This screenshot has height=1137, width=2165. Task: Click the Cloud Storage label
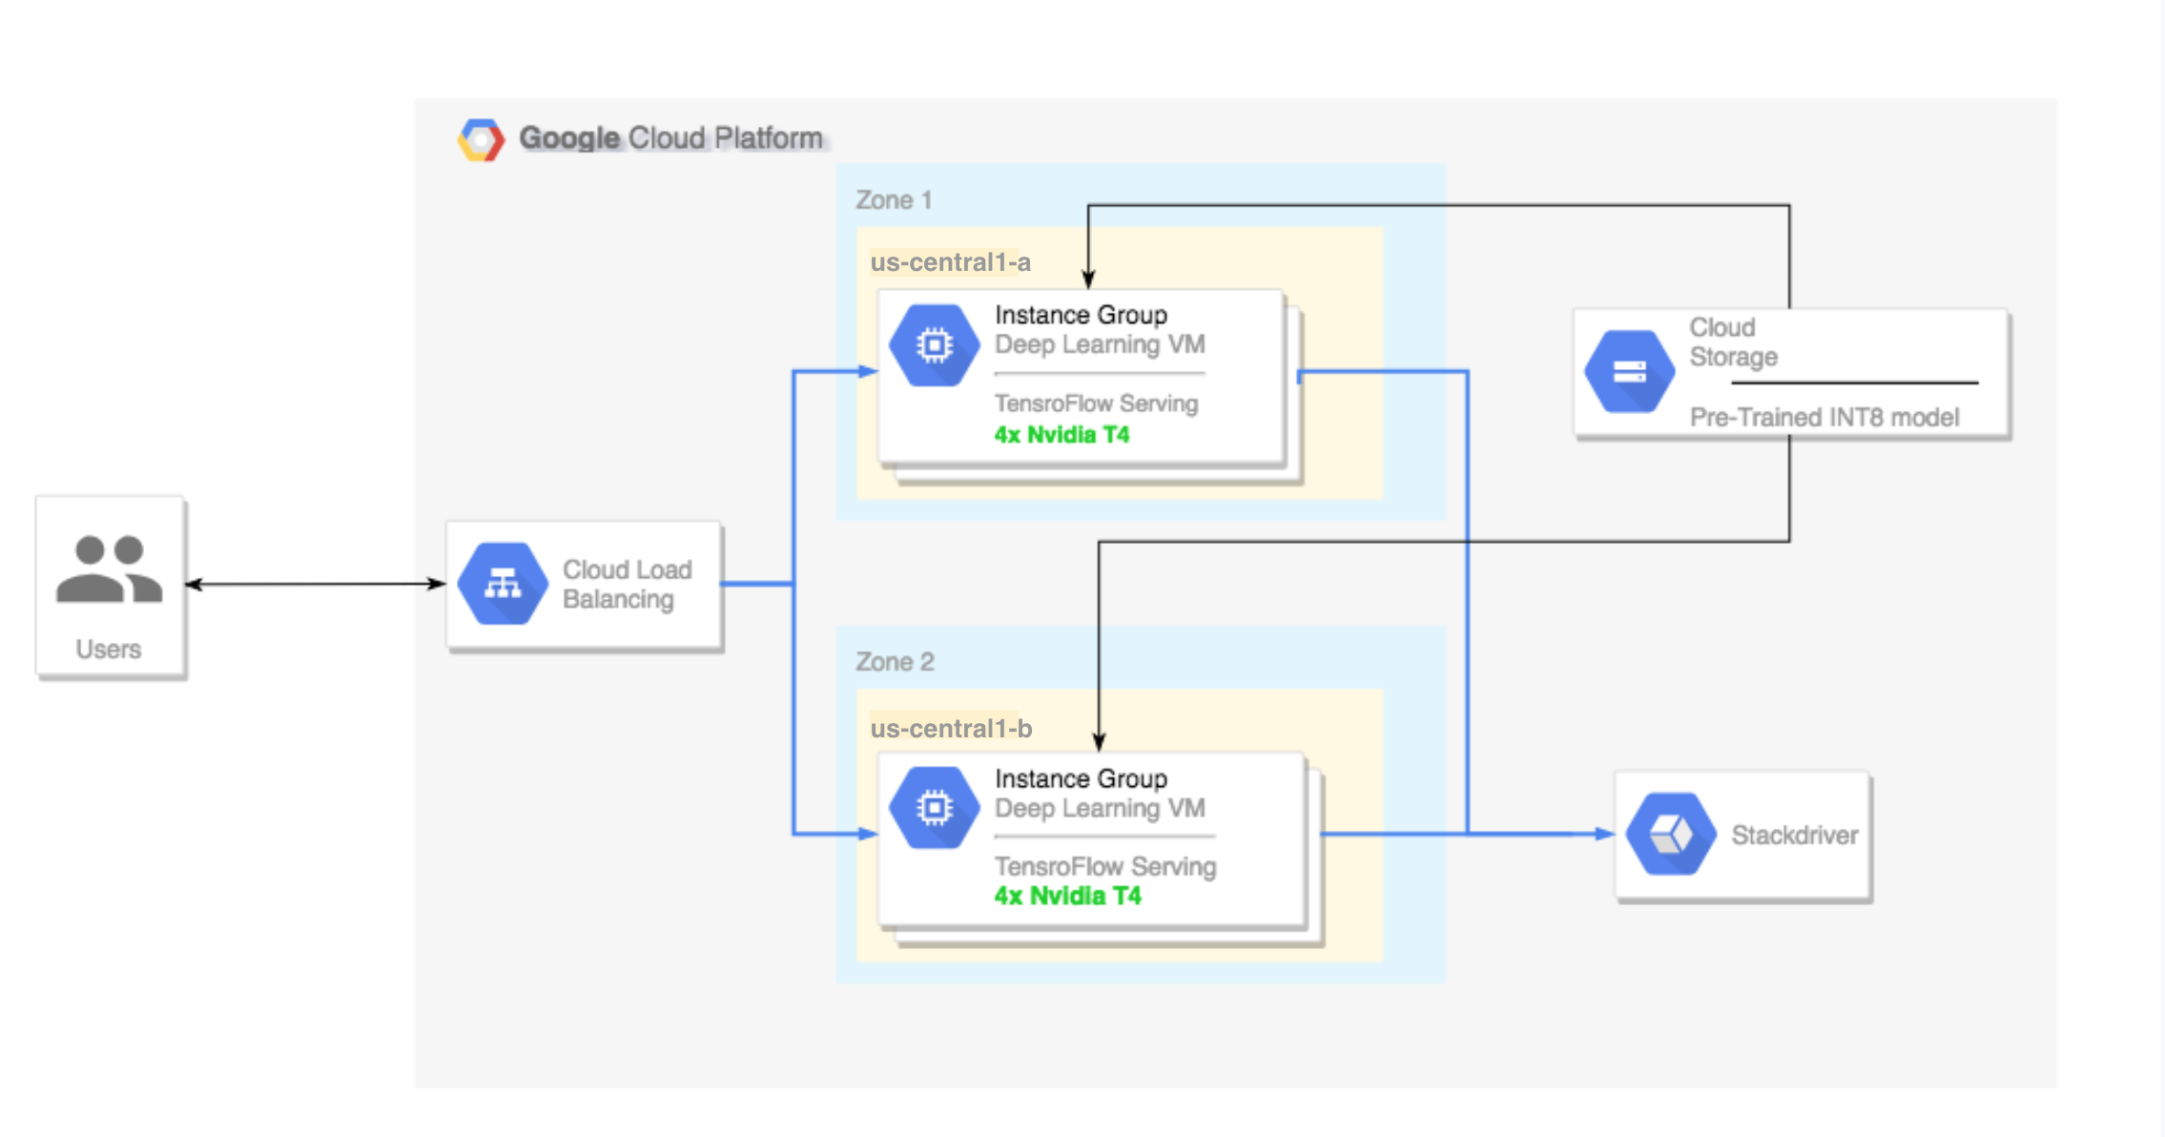(1733, 341)
